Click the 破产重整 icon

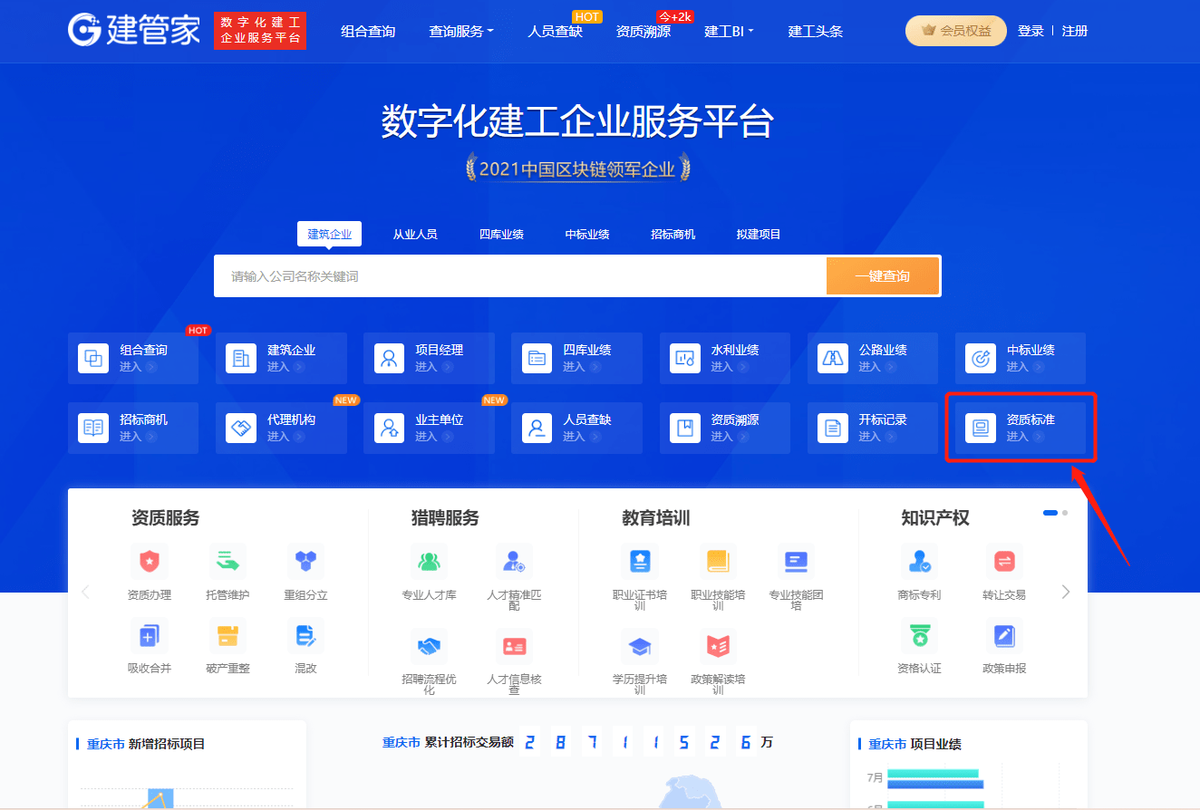(227, 636)
